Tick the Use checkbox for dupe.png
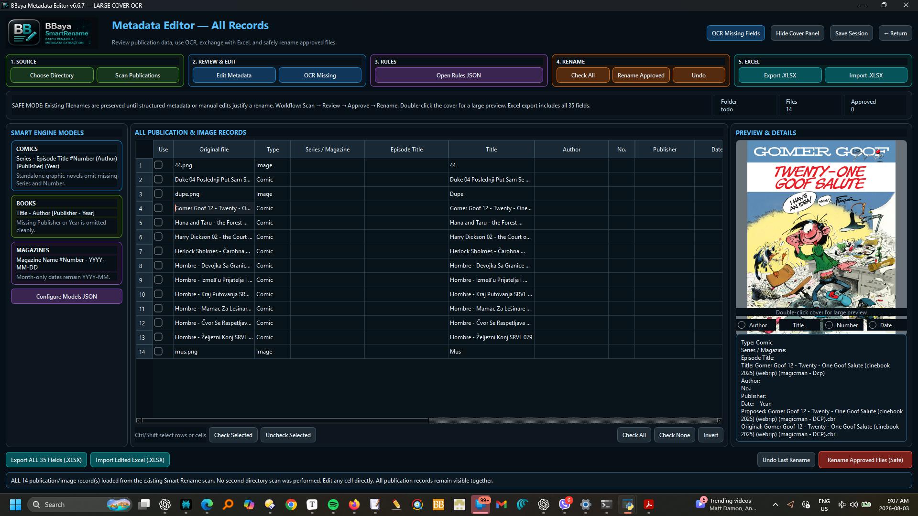This screenshot has height=516, width=918. coord(158,193)
